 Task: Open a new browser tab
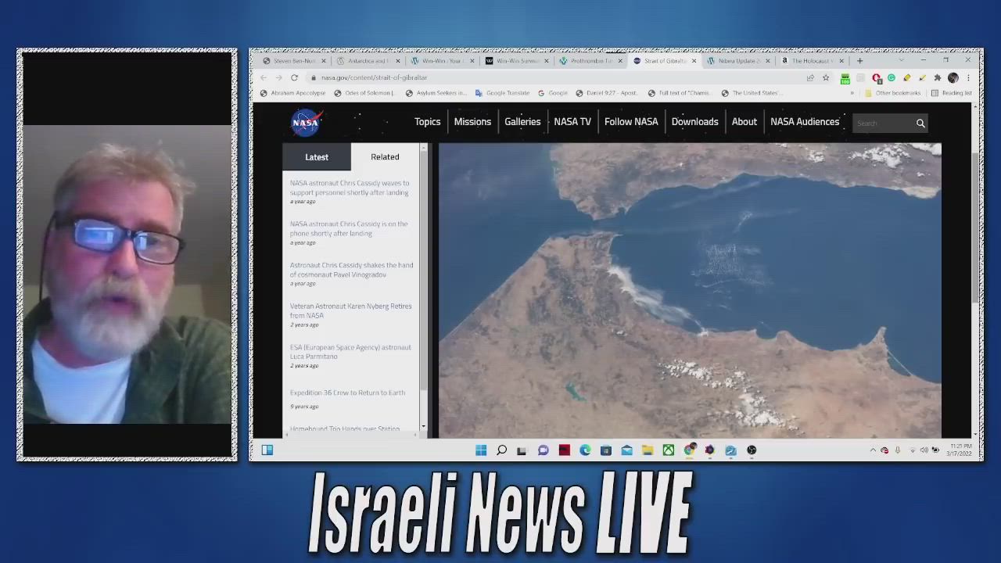pos(859,60)
